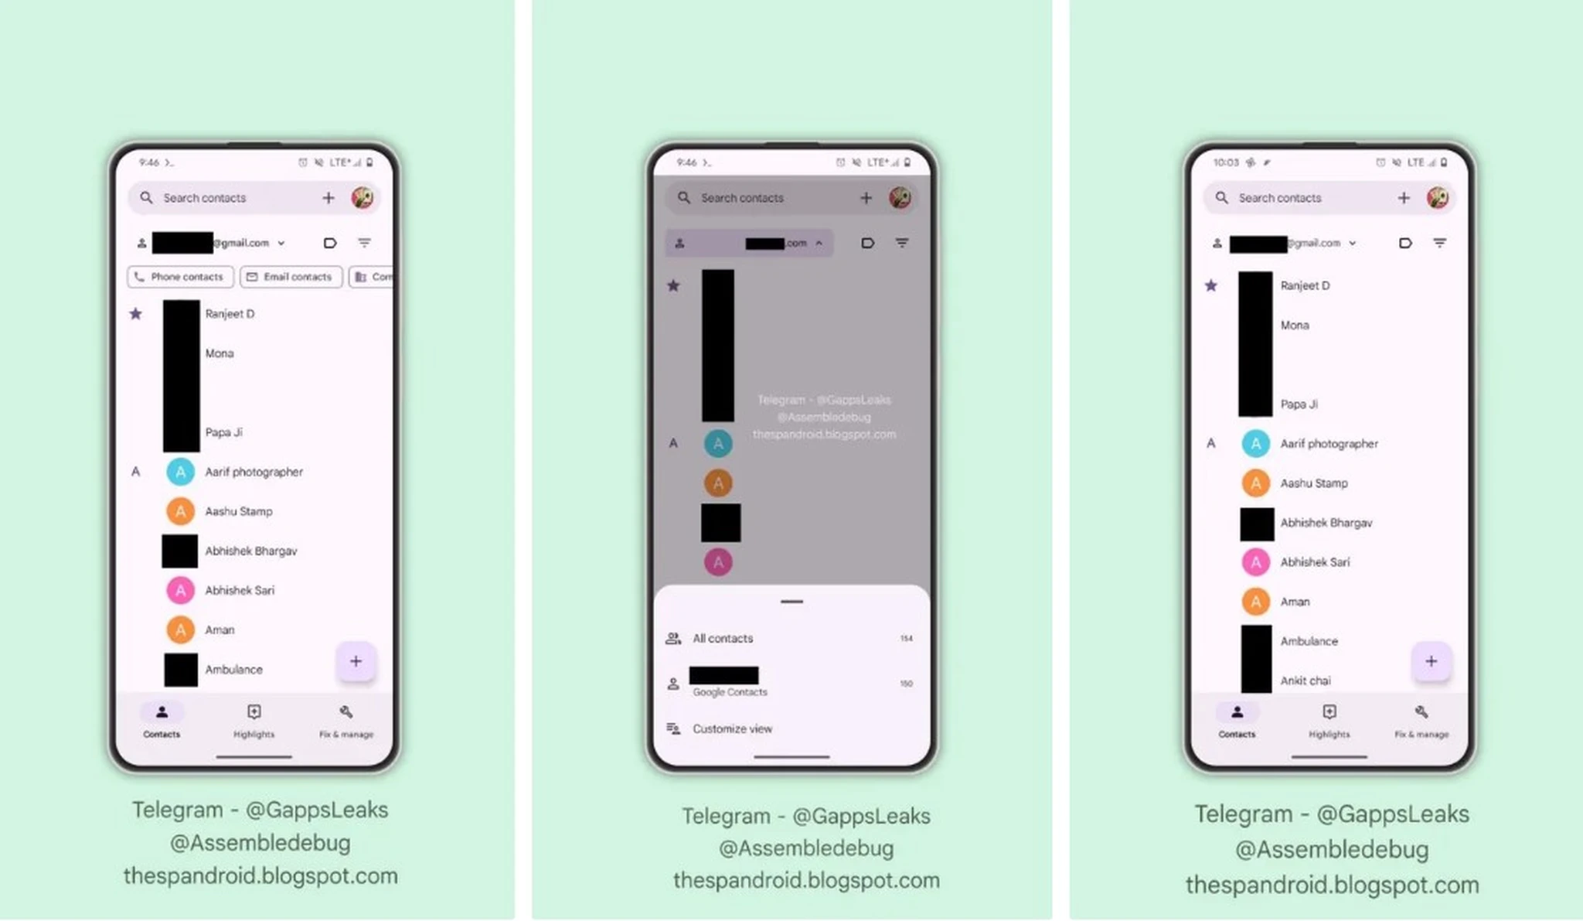
Task: Tap the filter icon in contacts toolbar
Action: (365, 242)
